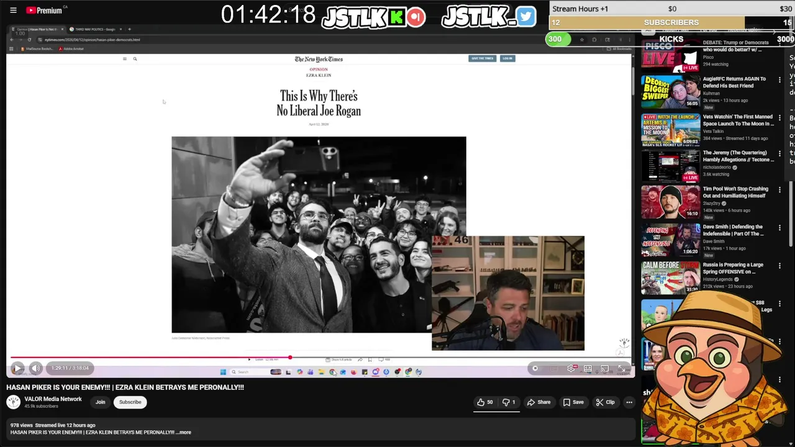
Task: Click the NYT LOG IN button
Action: click(x=507, y=58)
